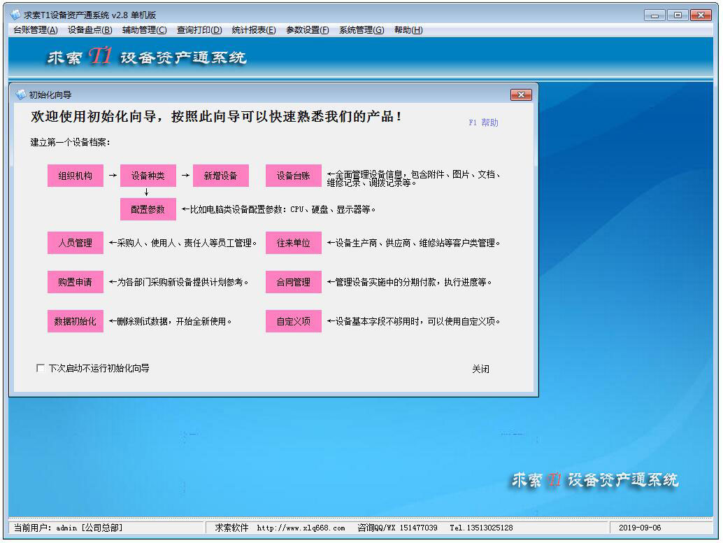
Task: Open the 台账管理(A) menu
Action: pyautogui.click(x=36, y=30)
